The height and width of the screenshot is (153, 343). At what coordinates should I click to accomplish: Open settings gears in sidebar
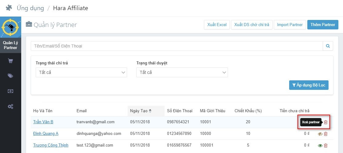(x=10, y=106)
